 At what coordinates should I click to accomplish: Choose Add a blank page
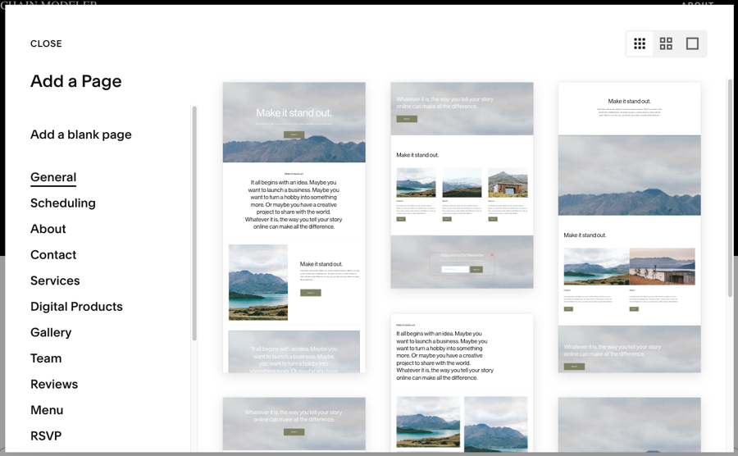[x=80, y=135]
